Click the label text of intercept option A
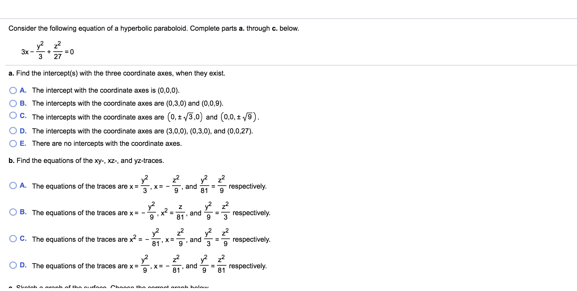This screenshot has width=577, height=291. pyautogui.click(x=106, y=90)
